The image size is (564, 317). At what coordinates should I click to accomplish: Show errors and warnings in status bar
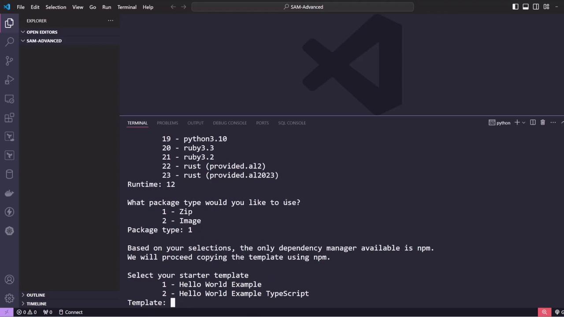tap(27, 312)
